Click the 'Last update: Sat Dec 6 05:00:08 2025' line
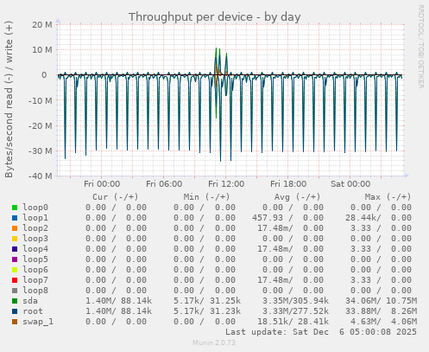 point(321,332)
